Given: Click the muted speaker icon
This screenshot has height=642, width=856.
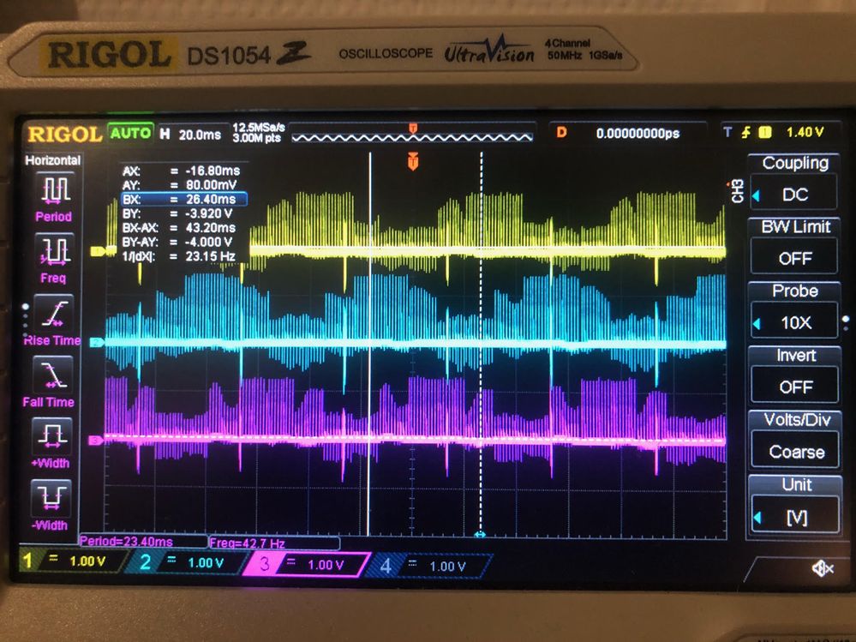Looking at the screenshot, I should click(822, 569).
